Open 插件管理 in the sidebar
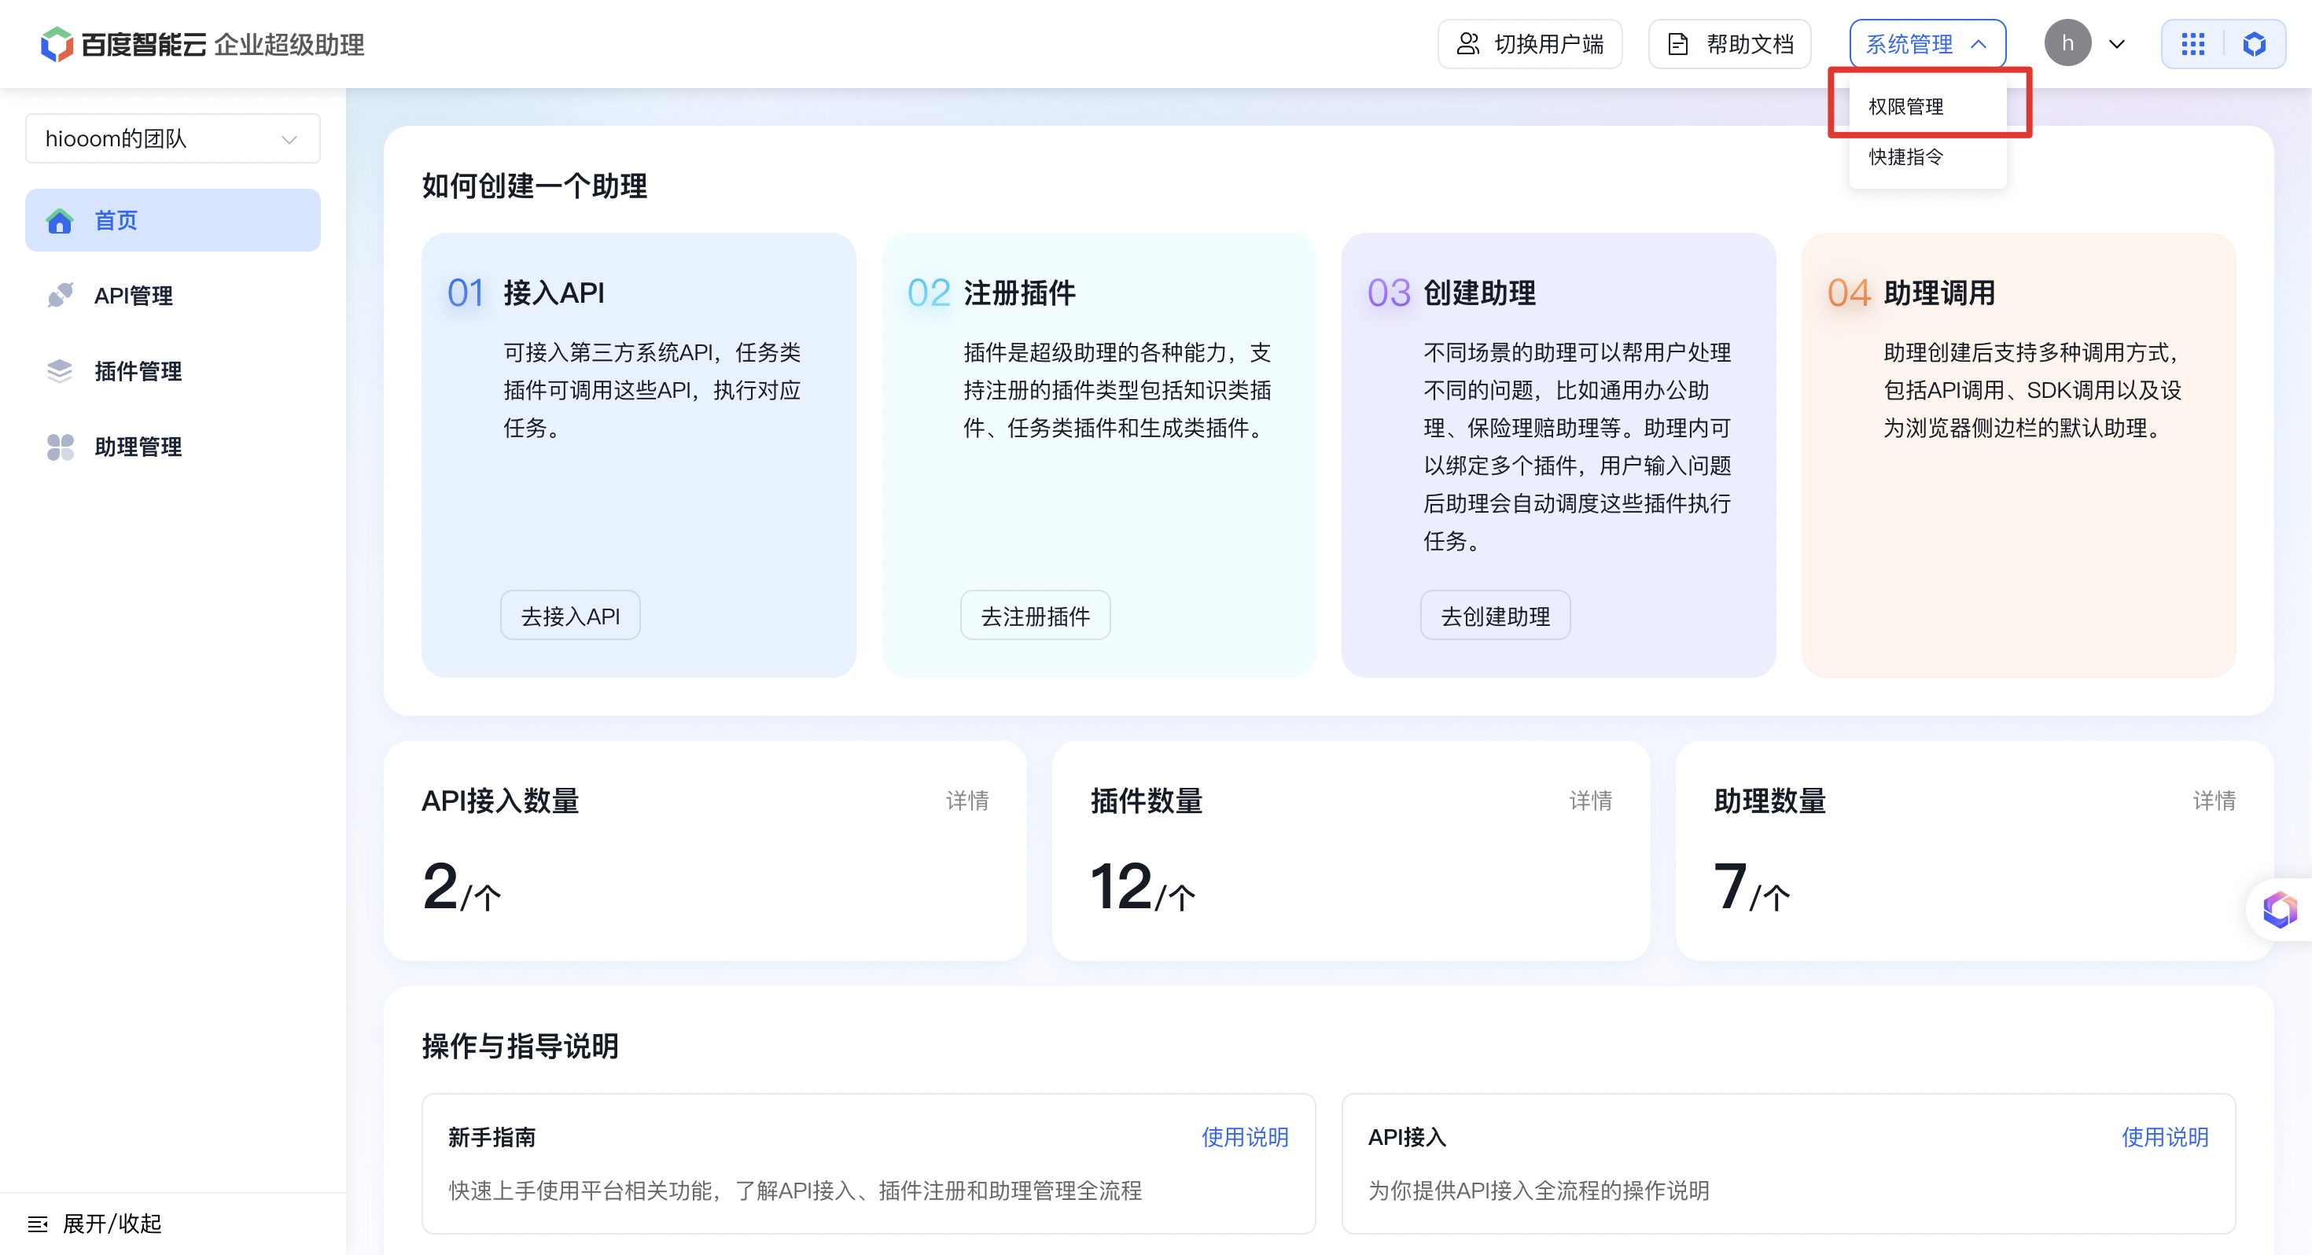This screenshot has height=1255, width=2312. pos(173,370)
